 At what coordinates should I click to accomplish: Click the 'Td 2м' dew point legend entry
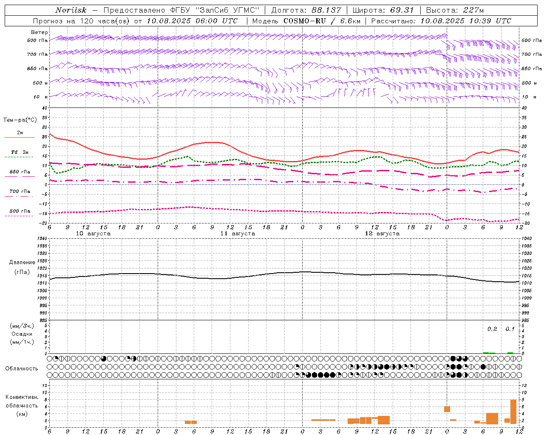tap(20, 152)
